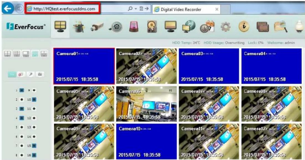Toggle channel 3 indicator

click(x=22, y=109)
